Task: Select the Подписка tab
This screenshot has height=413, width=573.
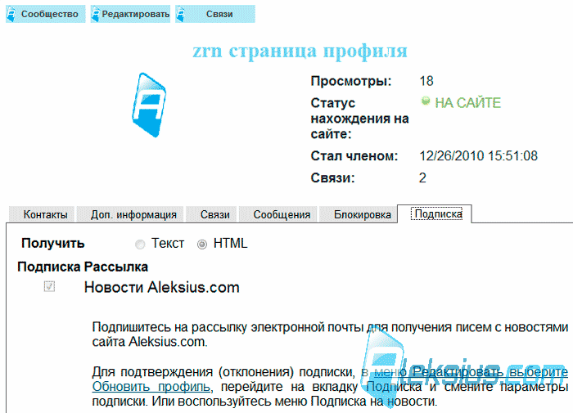Action: [435, 213]
